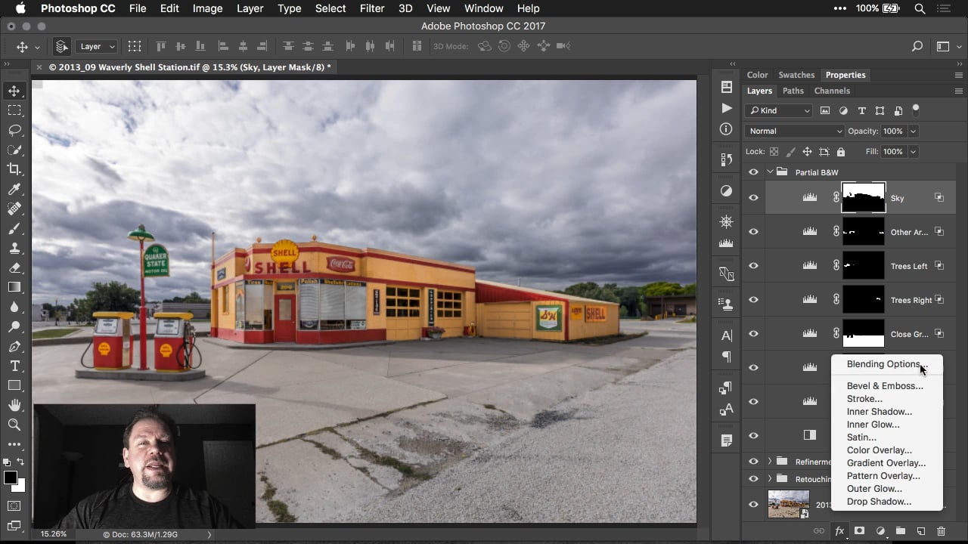This screenshot has height=544, width=968.
Task: Open the Filter menu
Action: (371, 8)
